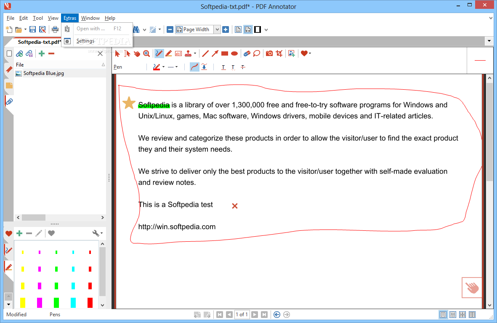Select Softpedia Blue.jpg attachment
Screen dimensions: 497x323
44,73
